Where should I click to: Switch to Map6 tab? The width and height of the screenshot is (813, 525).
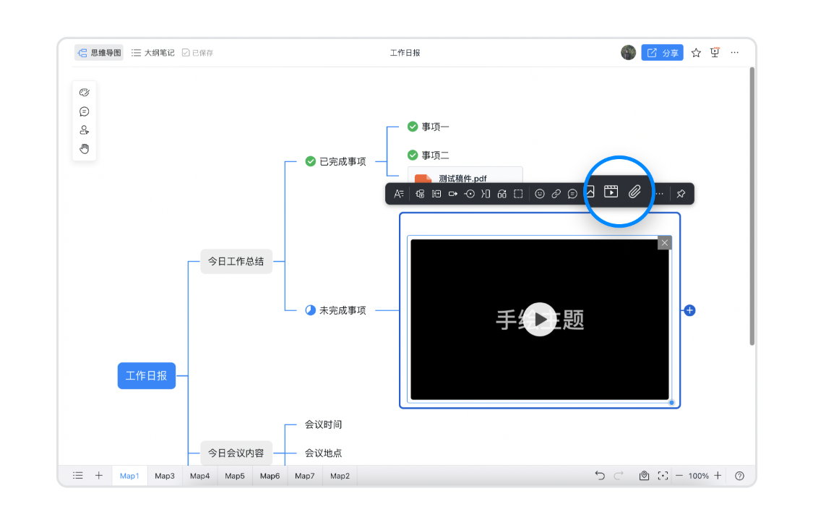point(270,476)
